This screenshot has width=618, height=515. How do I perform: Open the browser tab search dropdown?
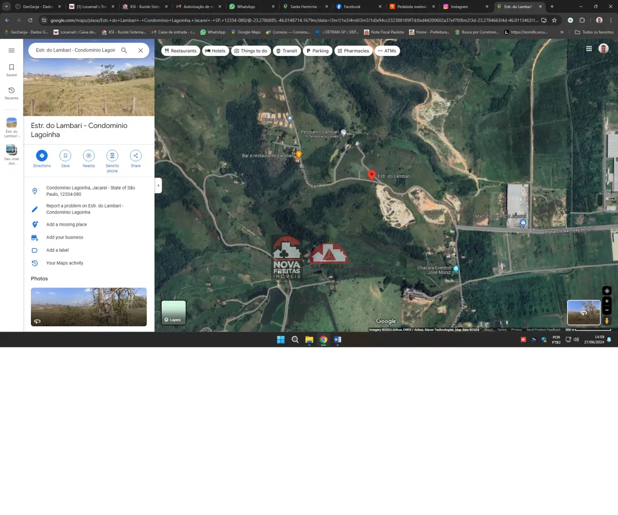coord(6,7)
